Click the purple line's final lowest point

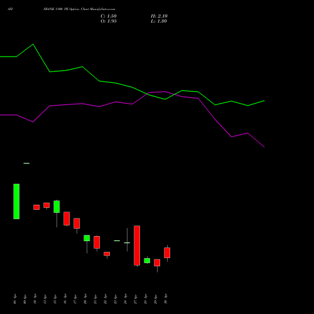[264, 147]
